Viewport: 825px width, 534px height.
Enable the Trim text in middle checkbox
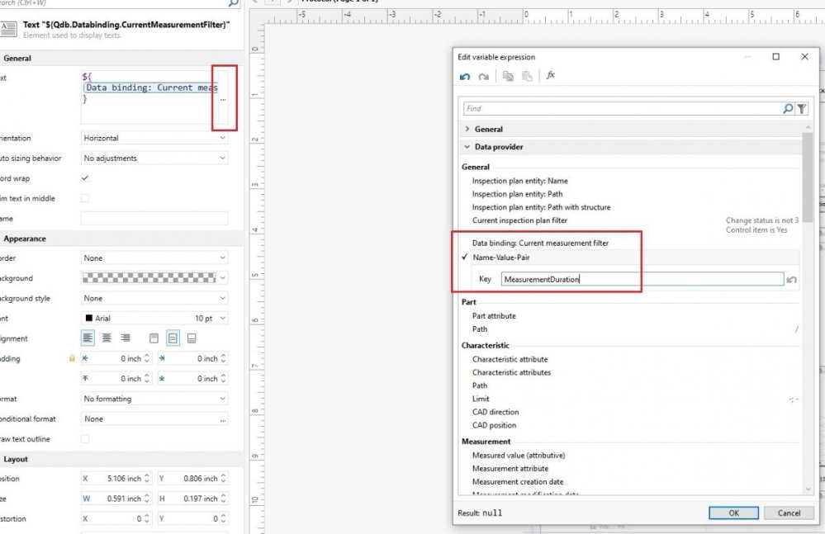tap(85, 198)
